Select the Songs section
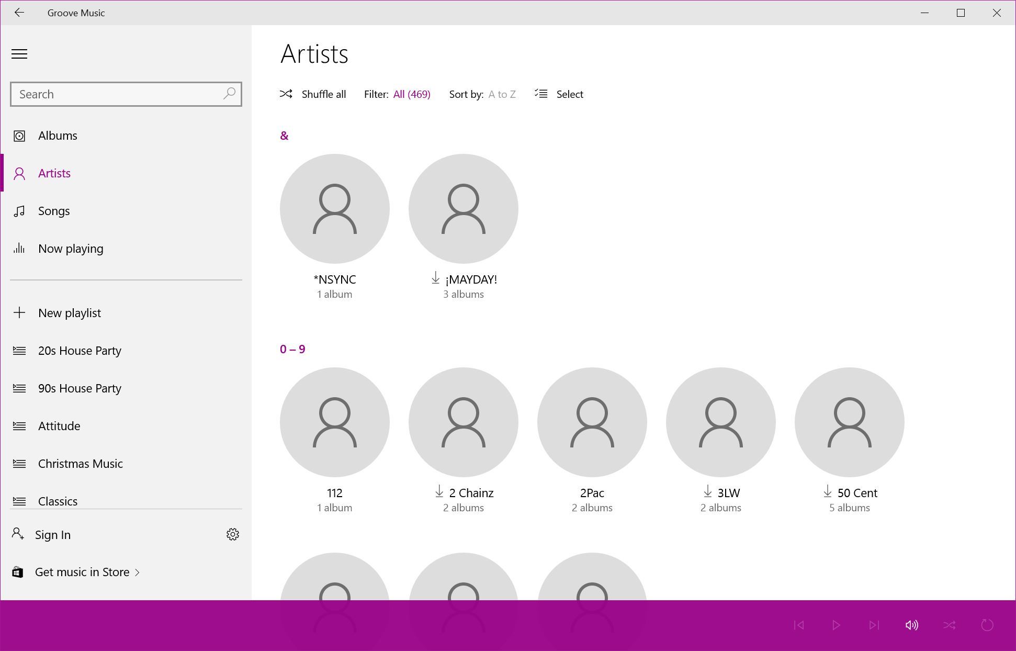The image size is (1016, 651). click(x=53, y=211)
